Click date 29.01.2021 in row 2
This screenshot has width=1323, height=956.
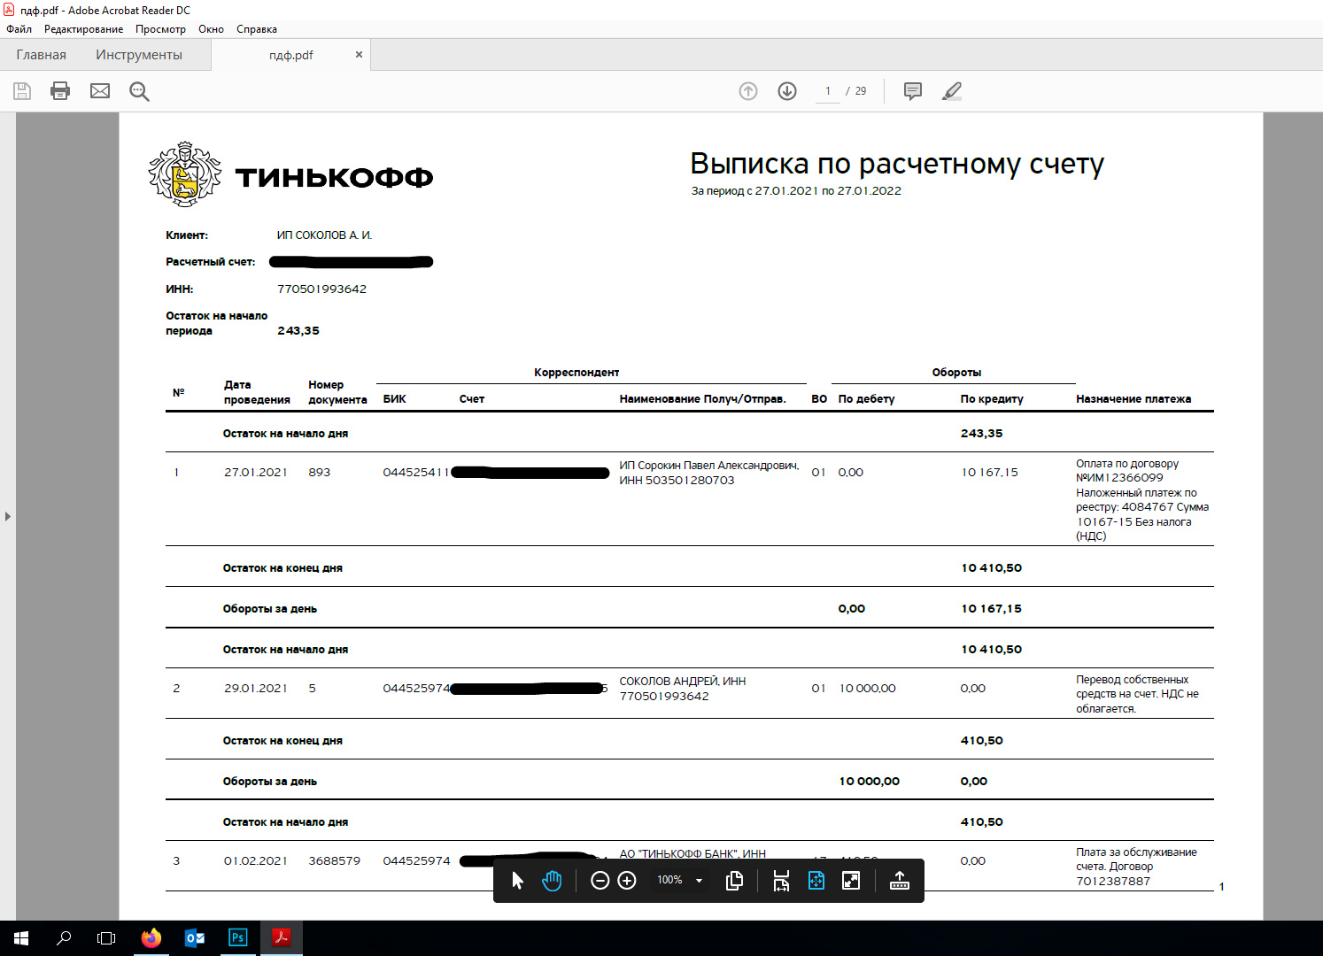tap(256, 689)
